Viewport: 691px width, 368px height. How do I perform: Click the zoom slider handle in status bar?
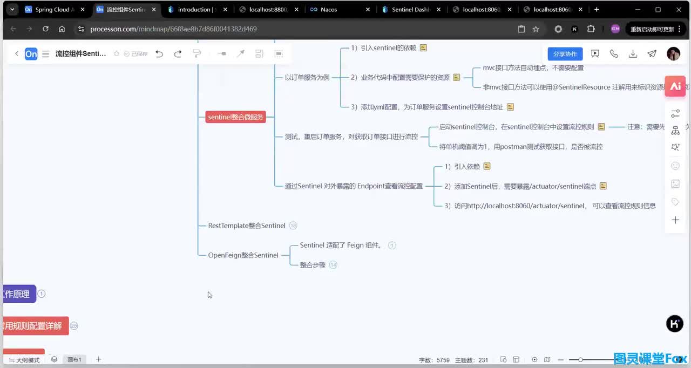tap(580, 360)
